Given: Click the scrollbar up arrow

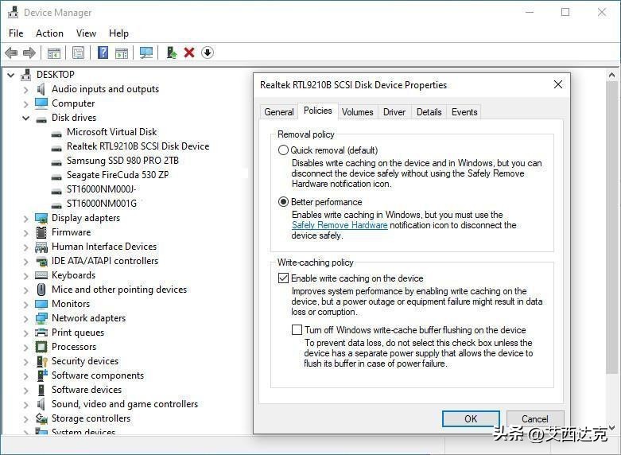Looking at the screenshot, I should pos(611,75).
